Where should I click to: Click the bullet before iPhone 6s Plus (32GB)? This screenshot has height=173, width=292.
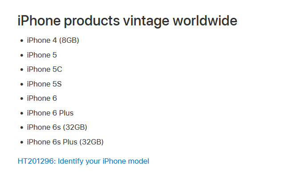point(22,142)
